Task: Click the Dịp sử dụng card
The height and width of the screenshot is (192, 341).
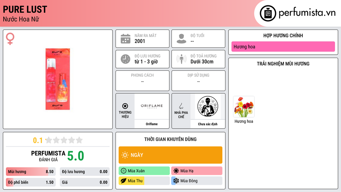Action: coord(198,81)
